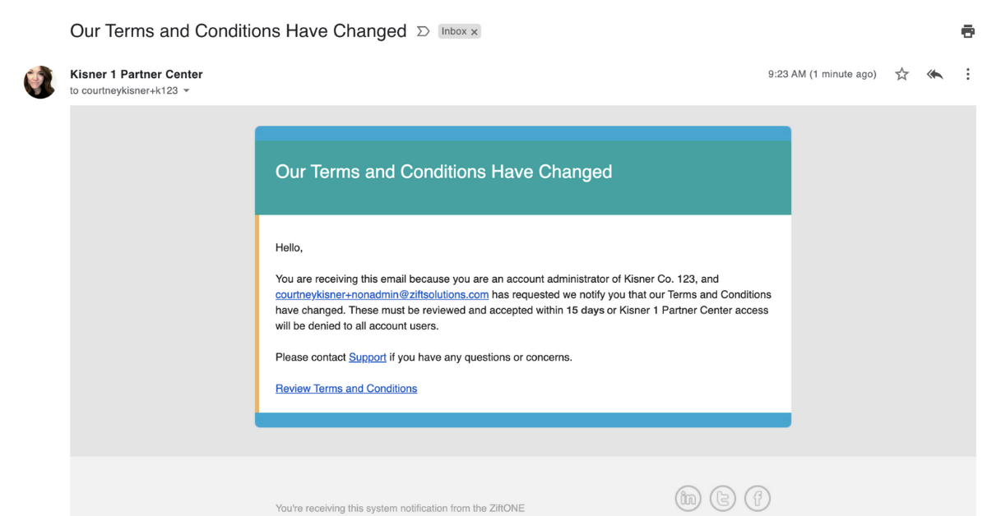
Task: Open the LinkedIn icon in the footer
Action: tap(688, 498)
